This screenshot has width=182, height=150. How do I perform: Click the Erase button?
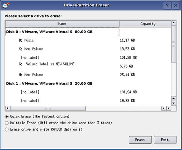click(x=140, y=140)
